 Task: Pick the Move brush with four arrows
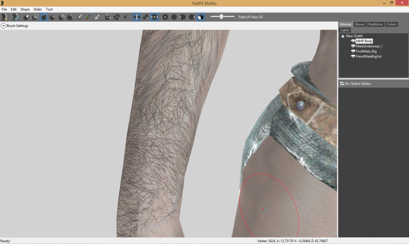62,17
